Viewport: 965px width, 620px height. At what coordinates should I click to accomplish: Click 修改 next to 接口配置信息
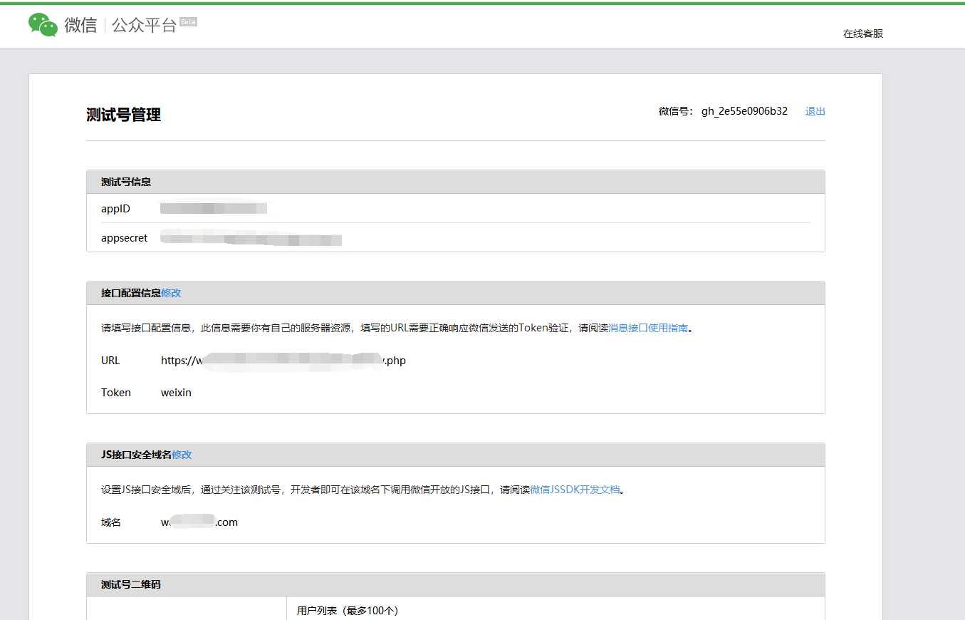(x=171, y=293)
